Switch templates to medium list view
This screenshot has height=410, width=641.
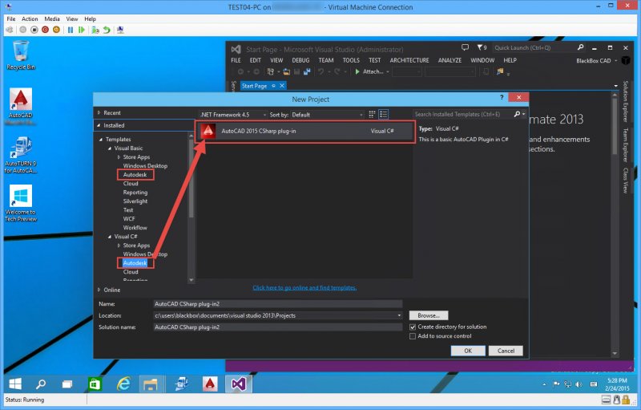pos(384,115)
